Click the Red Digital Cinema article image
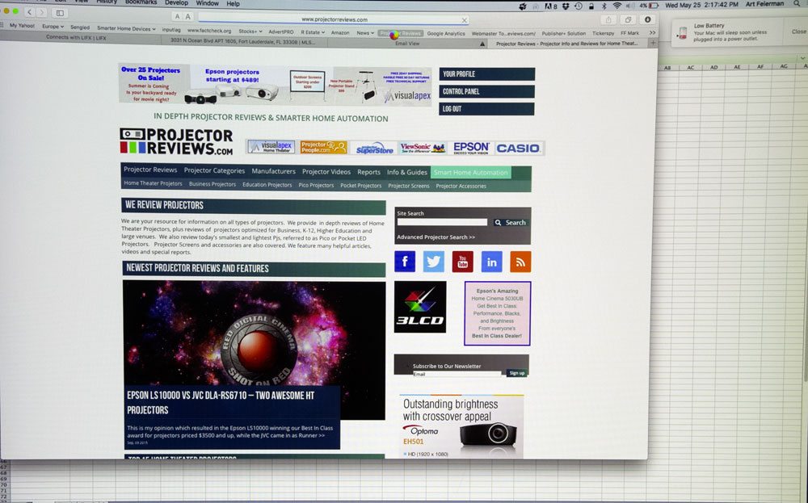 (x=254, y=350)
